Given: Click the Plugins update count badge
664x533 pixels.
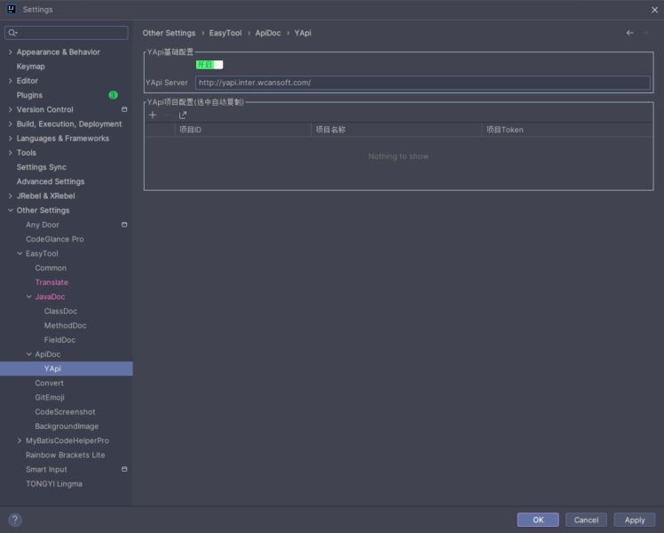Looking at the screenshot, I should tap(113, 95).
